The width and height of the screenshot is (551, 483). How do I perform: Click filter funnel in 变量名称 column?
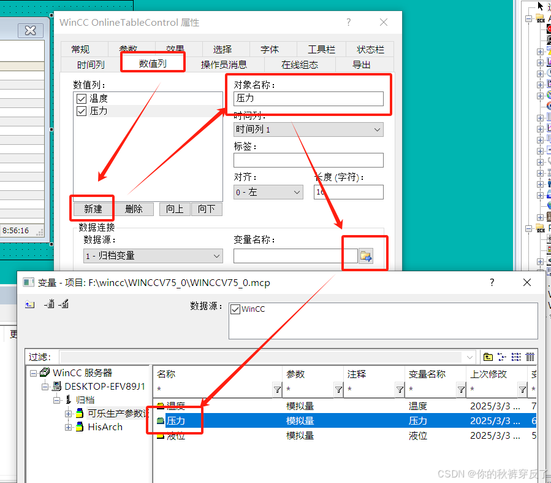pos(461,390)
